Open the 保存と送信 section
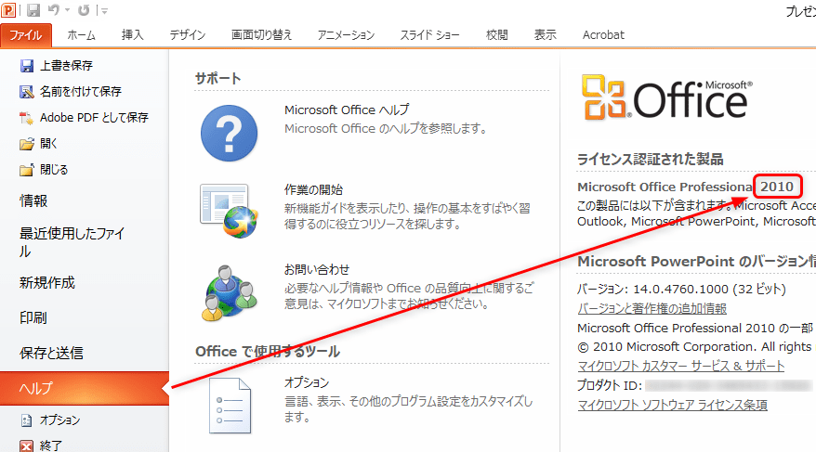Viewport: 816px width, 452px height. [51, 354]
